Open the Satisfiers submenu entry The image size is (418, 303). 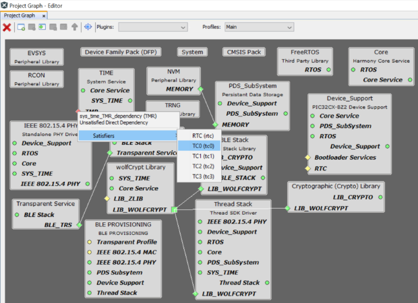click(128, 136)
